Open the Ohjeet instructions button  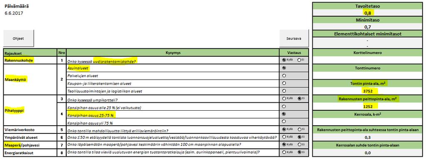pos(18,39)
